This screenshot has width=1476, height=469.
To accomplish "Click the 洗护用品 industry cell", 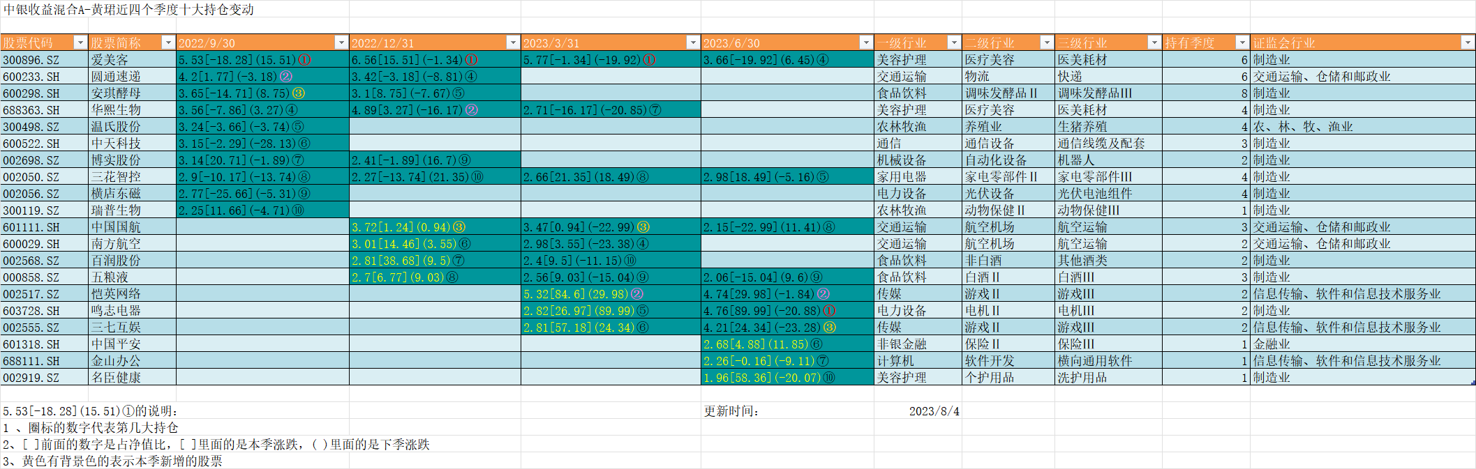I will pyautogui.click(x=1108, y=378).
